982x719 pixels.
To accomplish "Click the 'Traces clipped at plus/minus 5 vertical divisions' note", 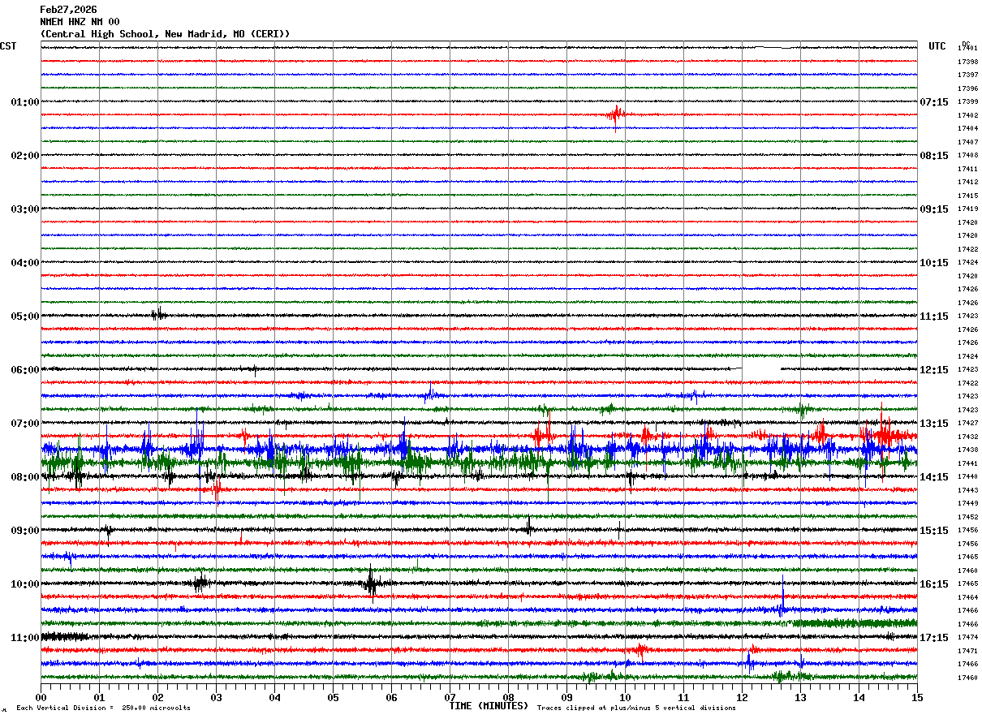I will pyautogui.click(x=636, y=708).
